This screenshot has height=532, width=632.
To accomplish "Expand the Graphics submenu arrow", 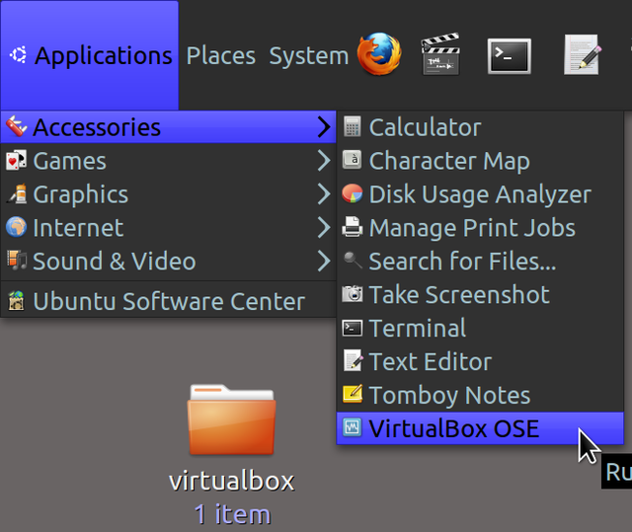I will pyautogui.click(x=324, y=193).
